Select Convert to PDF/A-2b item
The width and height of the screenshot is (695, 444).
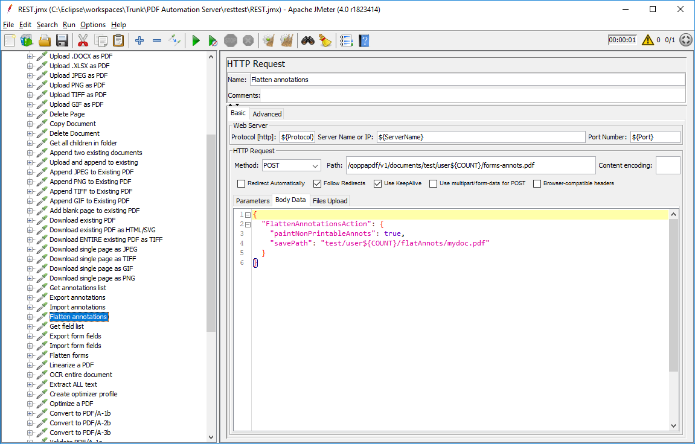pos(80,423)
